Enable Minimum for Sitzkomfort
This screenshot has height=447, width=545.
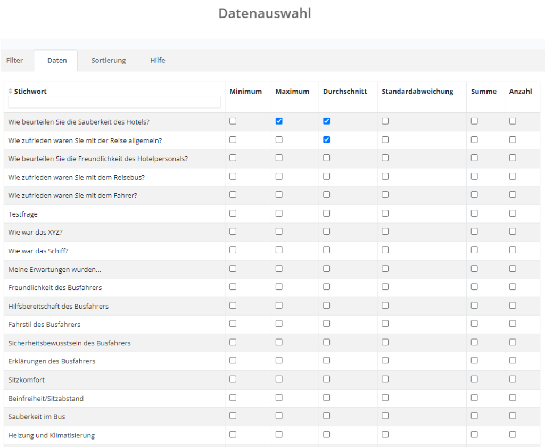(x=233, y=379)
